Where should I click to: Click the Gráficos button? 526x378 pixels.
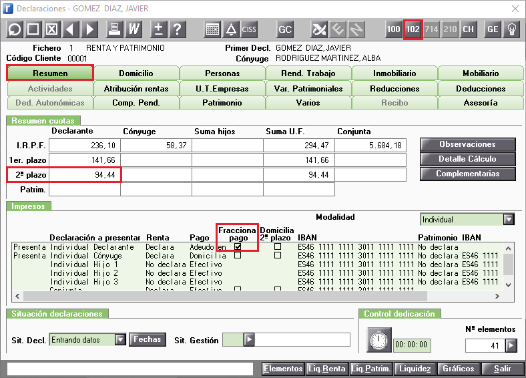(459, 369)
